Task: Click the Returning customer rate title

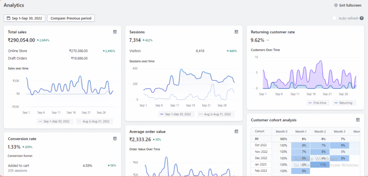Action: coord(272,32)
